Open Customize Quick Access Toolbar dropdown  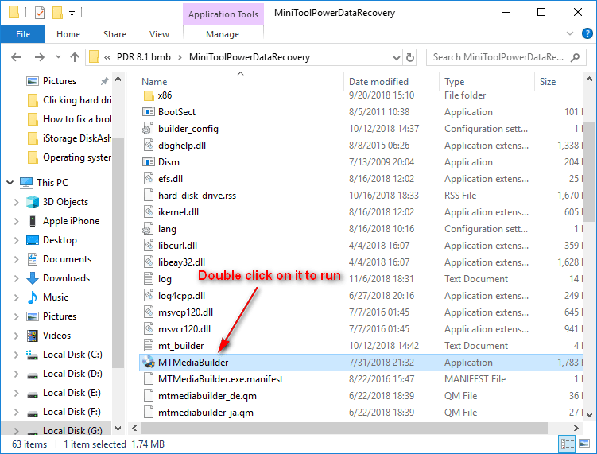[x=72, y=14]
